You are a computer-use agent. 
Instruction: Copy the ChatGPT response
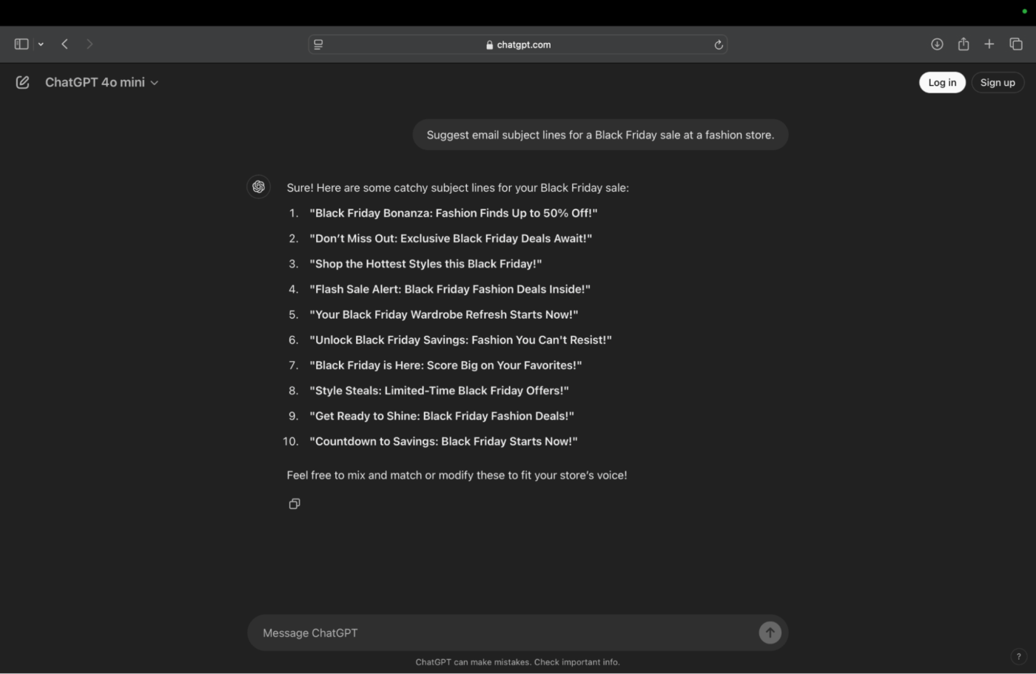tap(295, 504)
